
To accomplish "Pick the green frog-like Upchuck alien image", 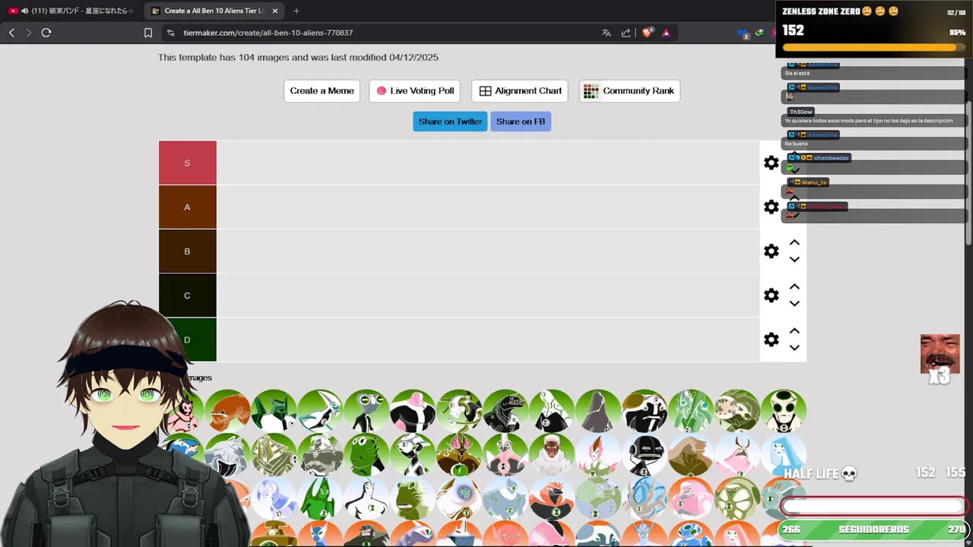I will (x=366, y=454).
